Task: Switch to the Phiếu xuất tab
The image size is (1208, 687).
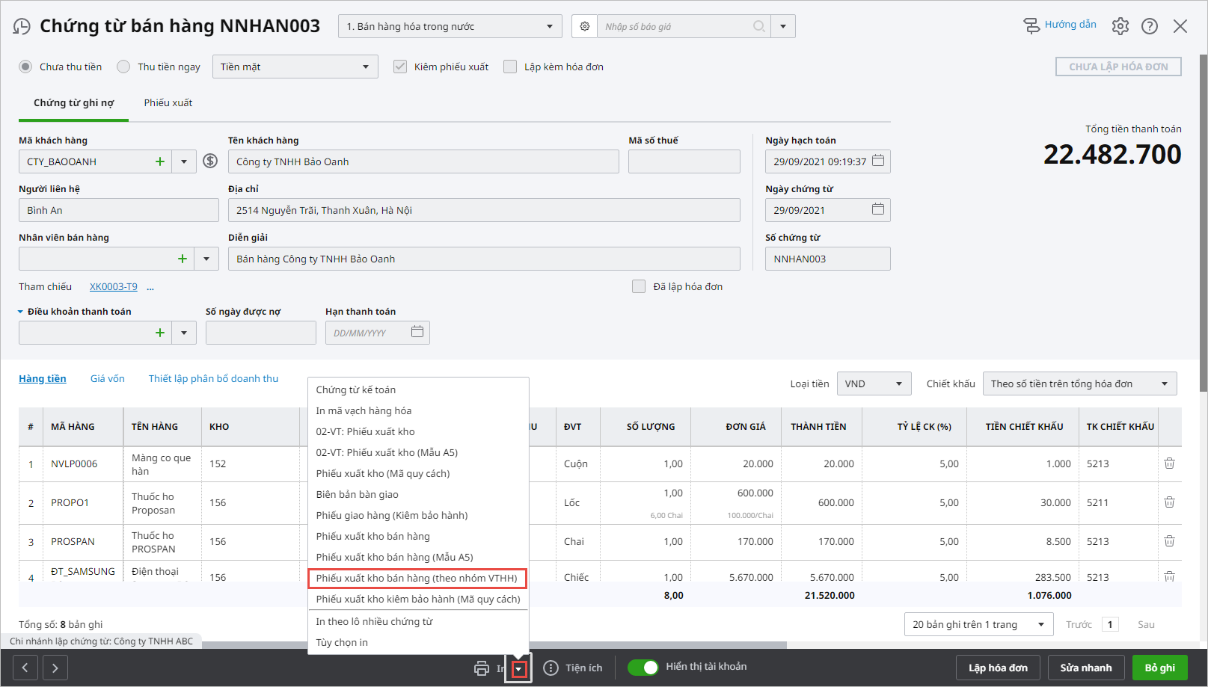Action: (168, 103)
